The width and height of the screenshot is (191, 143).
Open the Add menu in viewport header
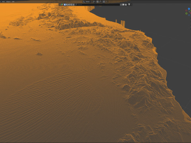coord(3,2)
